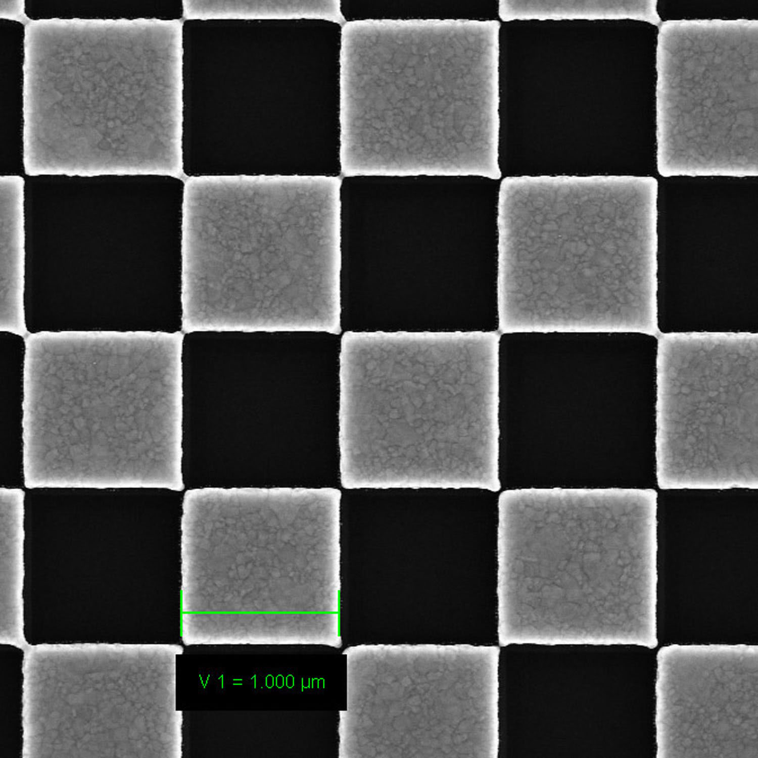Viewport: 758px width, 758px height.
Task: Click dark square directly above the center gray square
Action: point(419,254)
